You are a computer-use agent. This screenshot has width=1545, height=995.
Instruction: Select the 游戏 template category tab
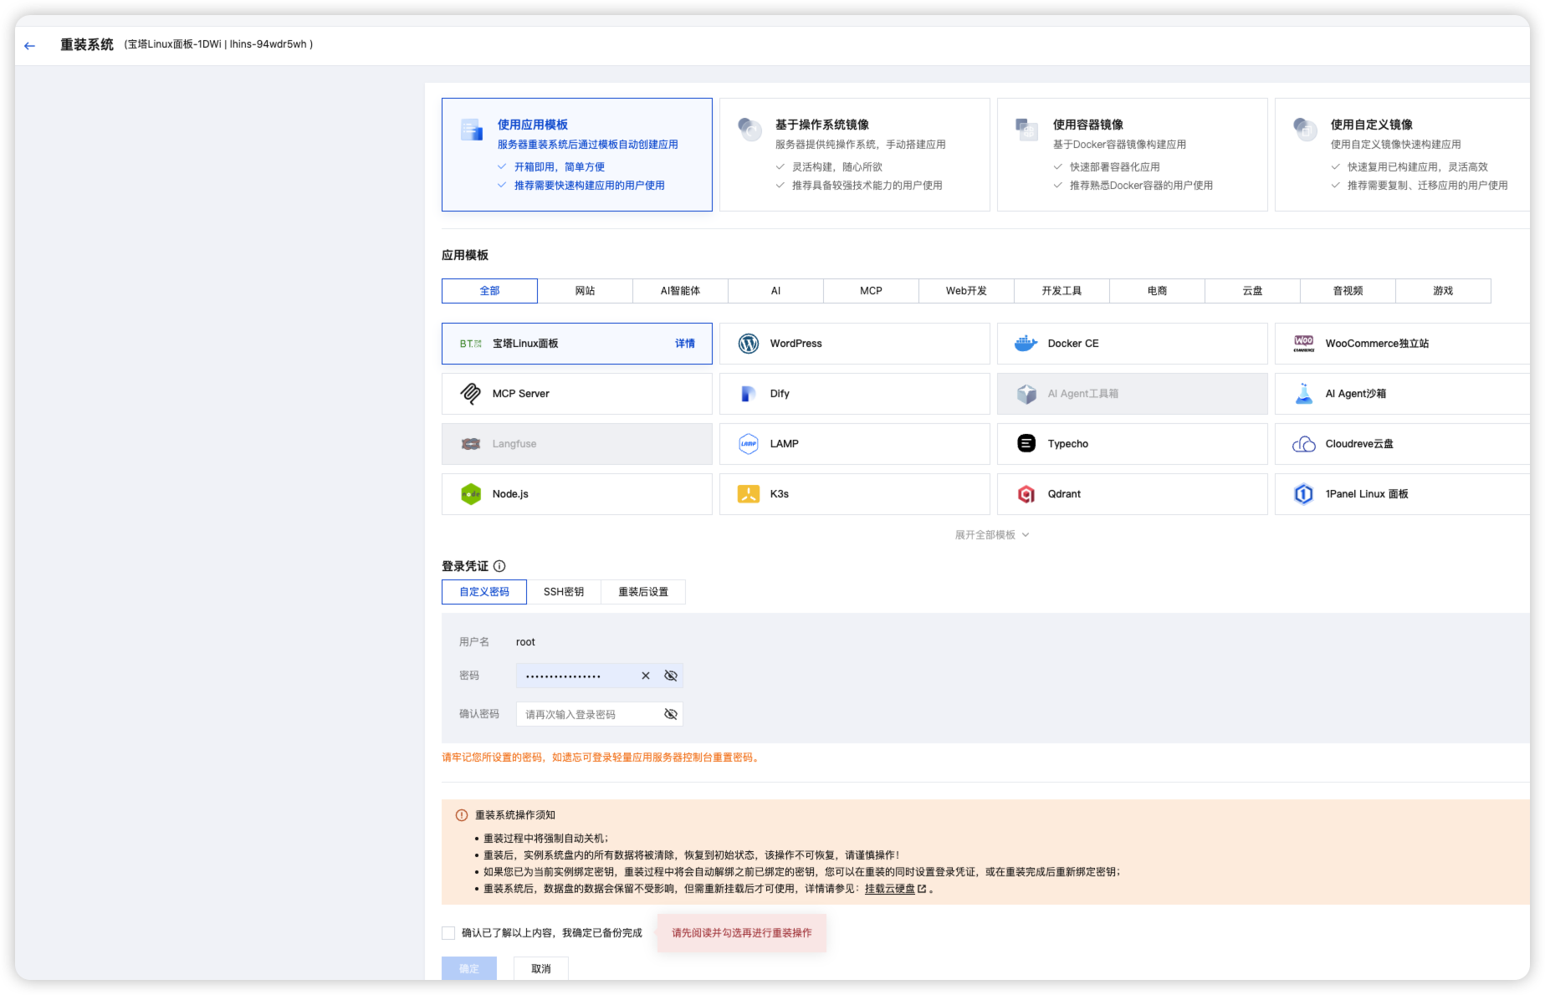[1444, 291]
